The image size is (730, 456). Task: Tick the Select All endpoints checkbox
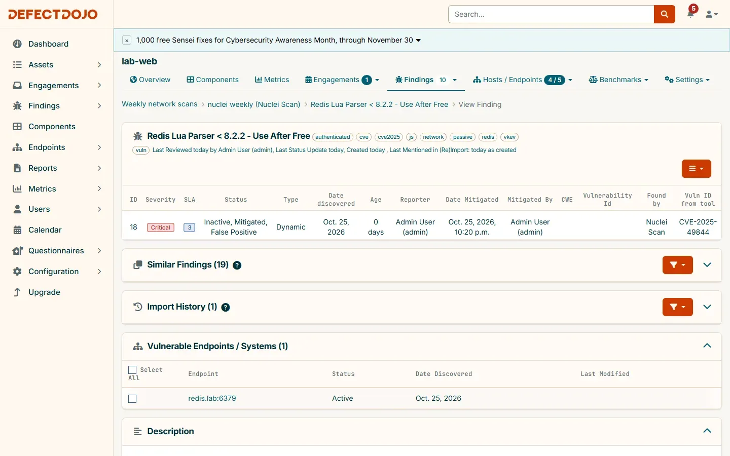click(x=132, y=370)
